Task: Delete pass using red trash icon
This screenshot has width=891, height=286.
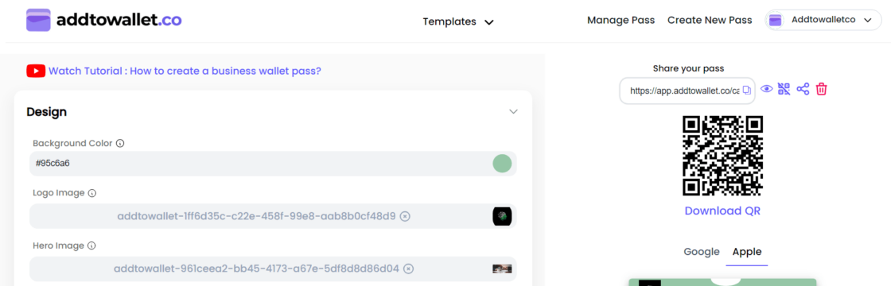Action: (x=822, y=89)
